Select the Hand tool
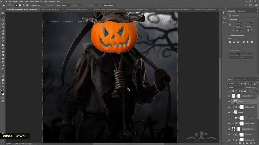Viewport: 259px width, 145px height. point(3,80)
